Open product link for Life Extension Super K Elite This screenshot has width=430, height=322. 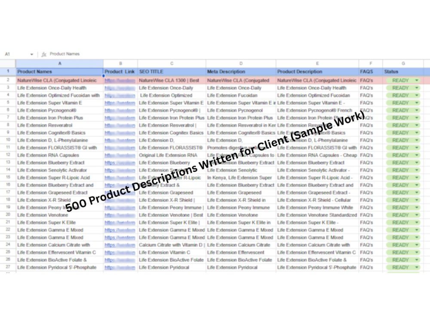pyautogui.click(x=120, y=222)
